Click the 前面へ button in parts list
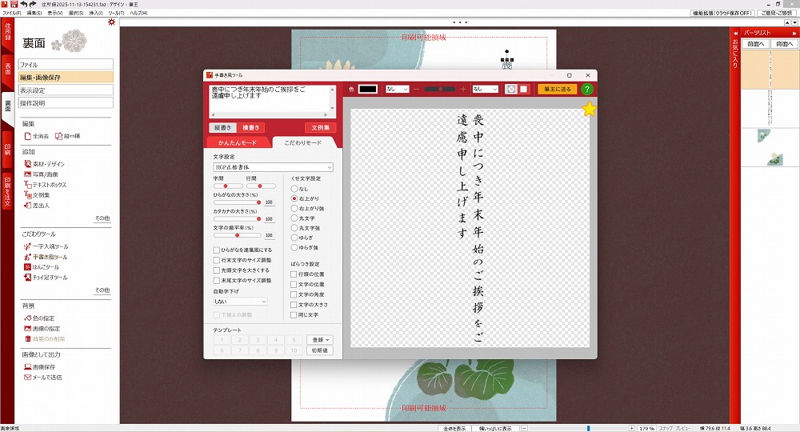Viewport: 800px width, 432px height. click(x=756, y=44)
